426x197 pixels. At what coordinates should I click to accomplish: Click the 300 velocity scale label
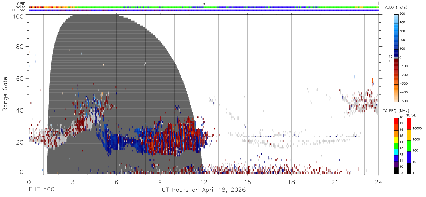point(403,31)
